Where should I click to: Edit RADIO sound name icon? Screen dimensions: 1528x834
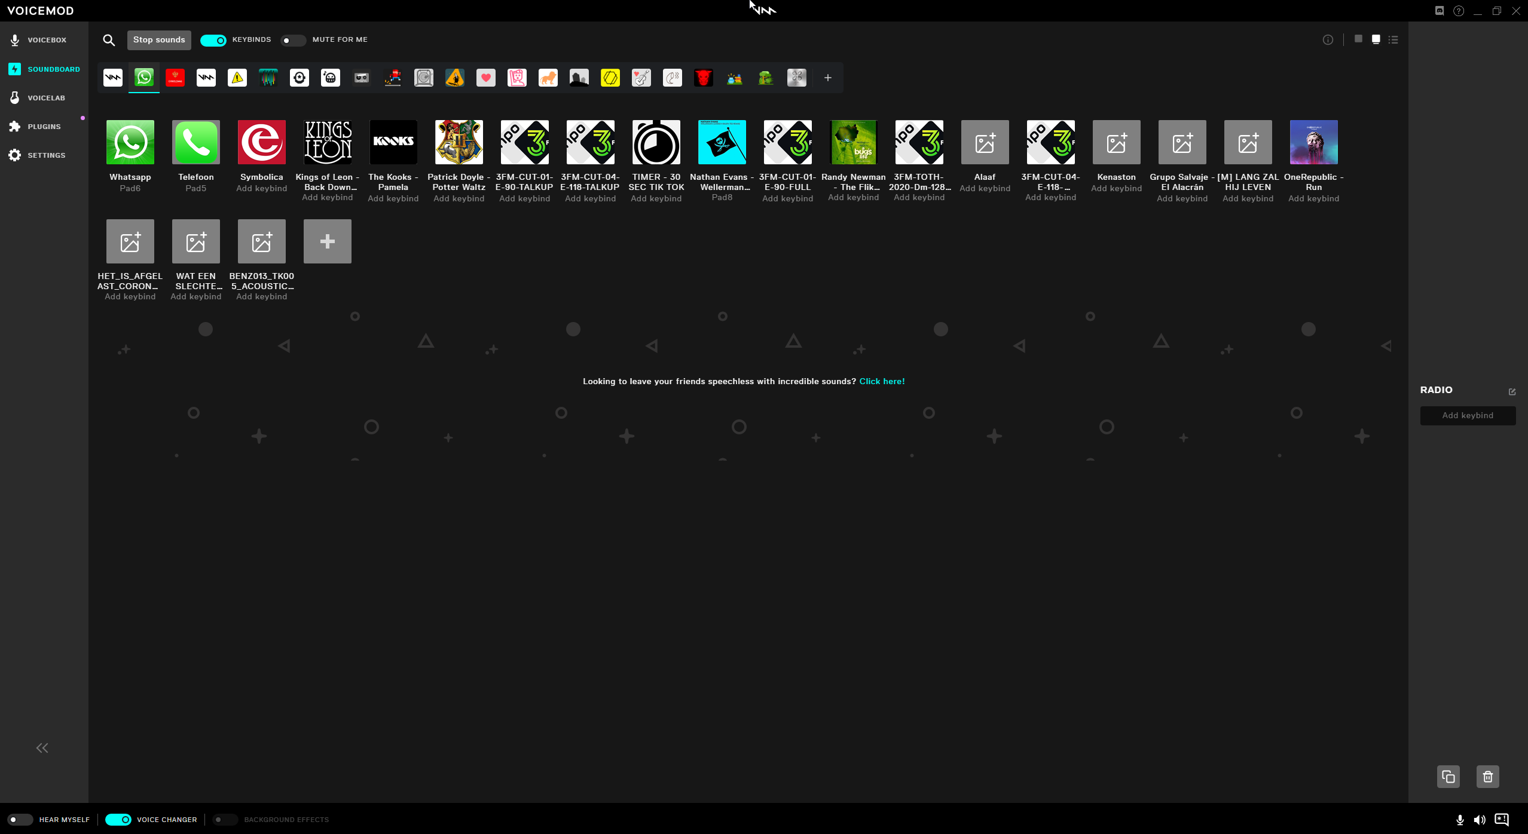pos(1512,392)
